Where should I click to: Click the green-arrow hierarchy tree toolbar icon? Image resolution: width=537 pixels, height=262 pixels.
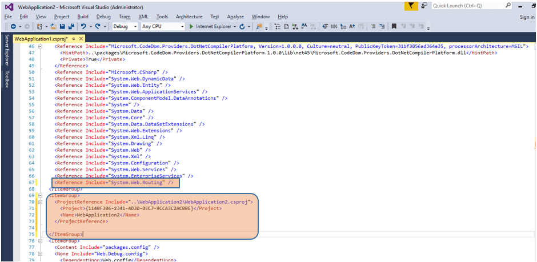[x=295, y=26]
